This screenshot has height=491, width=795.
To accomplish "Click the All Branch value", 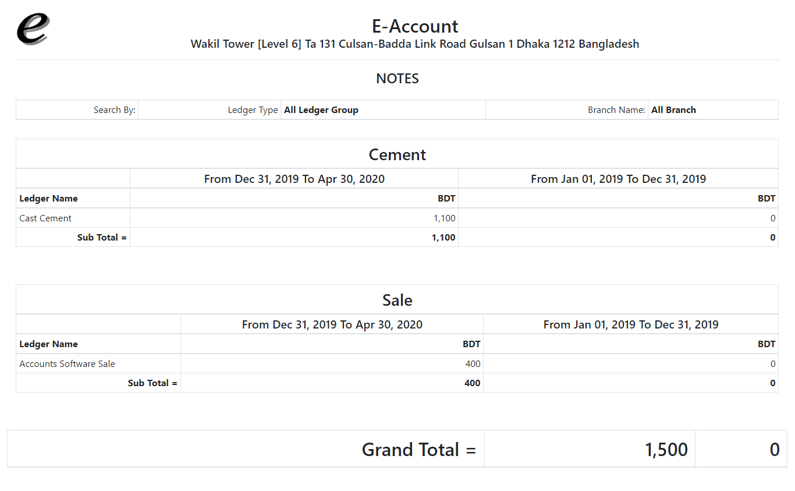I will point(673,110).
